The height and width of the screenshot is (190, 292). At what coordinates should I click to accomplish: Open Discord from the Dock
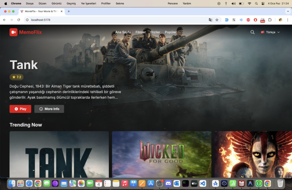(168, 184)
